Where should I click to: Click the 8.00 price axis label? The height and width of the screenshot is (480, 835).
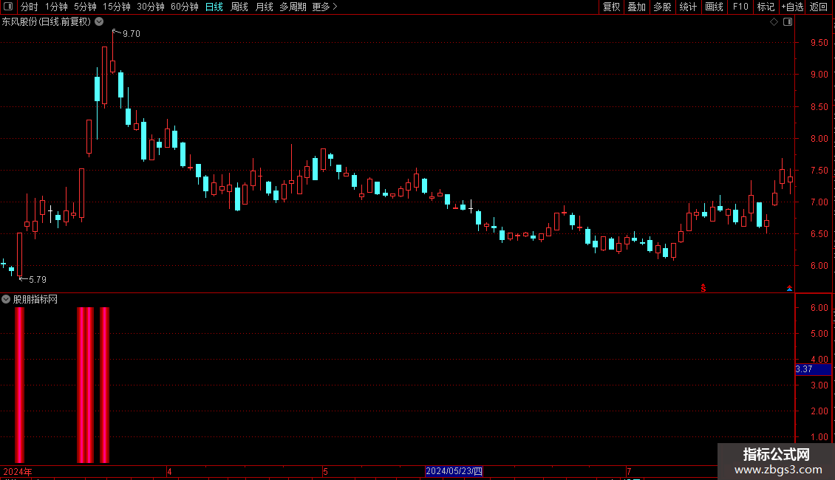[819, 138]
